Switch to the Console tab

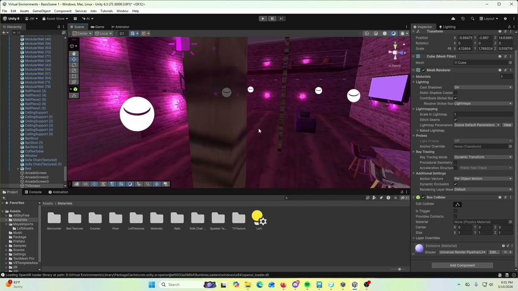tap(32, 192)
